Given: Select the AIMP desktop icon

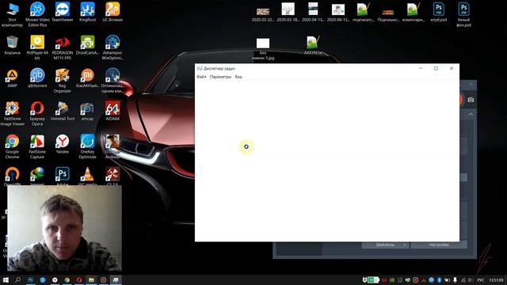Looking at the screenshot, I should tap(13, 78).
